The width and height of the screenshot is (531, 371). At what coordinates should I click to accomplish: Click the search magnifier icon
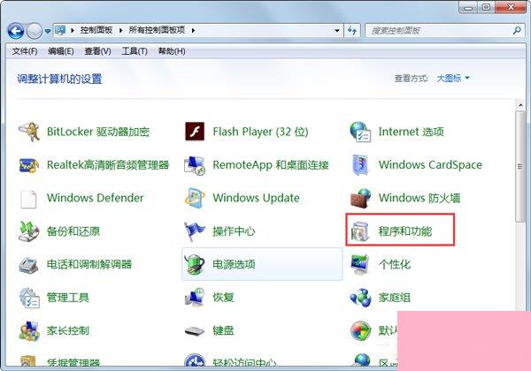[x=517, y=30]
